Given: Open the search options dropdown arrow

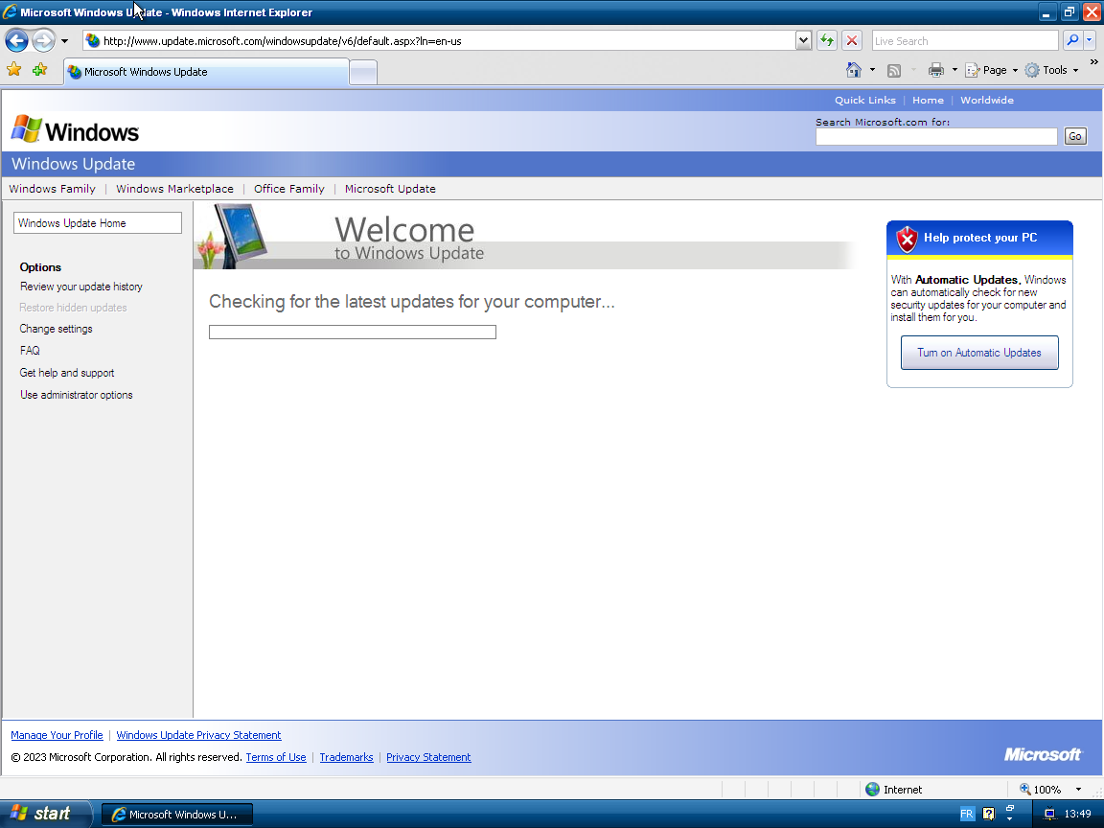Looking at the screenshot, I should click(x=1090, y=41).
